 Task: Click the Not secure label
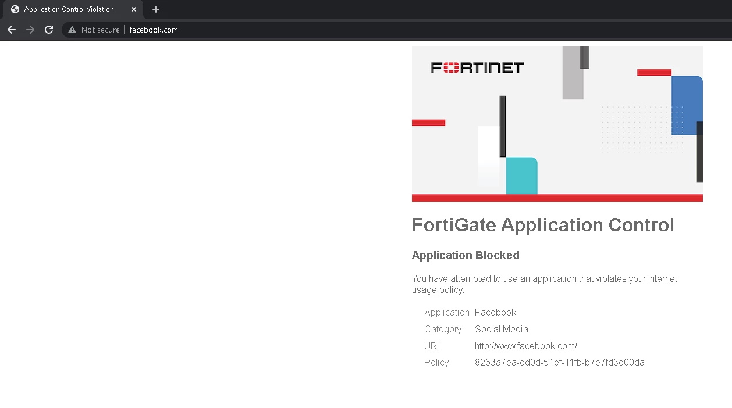(100, 30)
